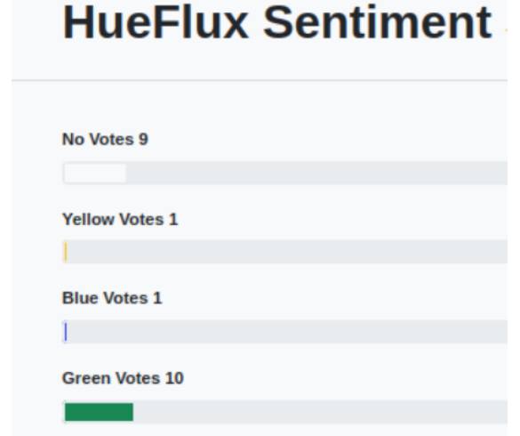This screenshot has width=520, height=436.
Task: Click the number 1 after Yellow Votes
Action: 173,220
